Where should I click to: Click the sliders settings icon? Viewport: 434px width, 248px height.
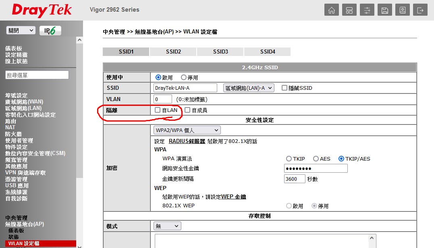367,10
